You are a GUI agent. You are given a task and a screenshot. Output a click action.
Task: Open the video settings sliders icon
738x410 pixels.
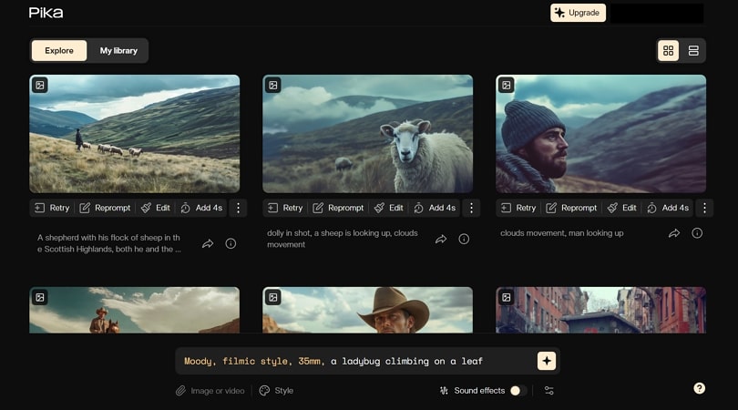549,391
